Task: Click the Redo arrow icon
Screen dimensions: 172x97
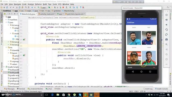Action: pos(13,8)
